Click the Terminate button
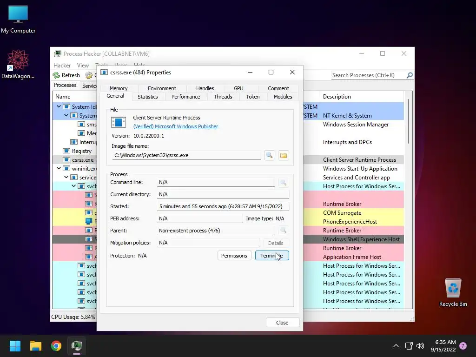 coord(272,256)
